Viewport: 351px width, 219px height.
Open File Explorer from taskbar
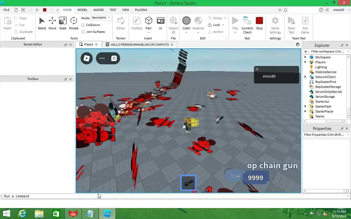(x=39, y=214)
